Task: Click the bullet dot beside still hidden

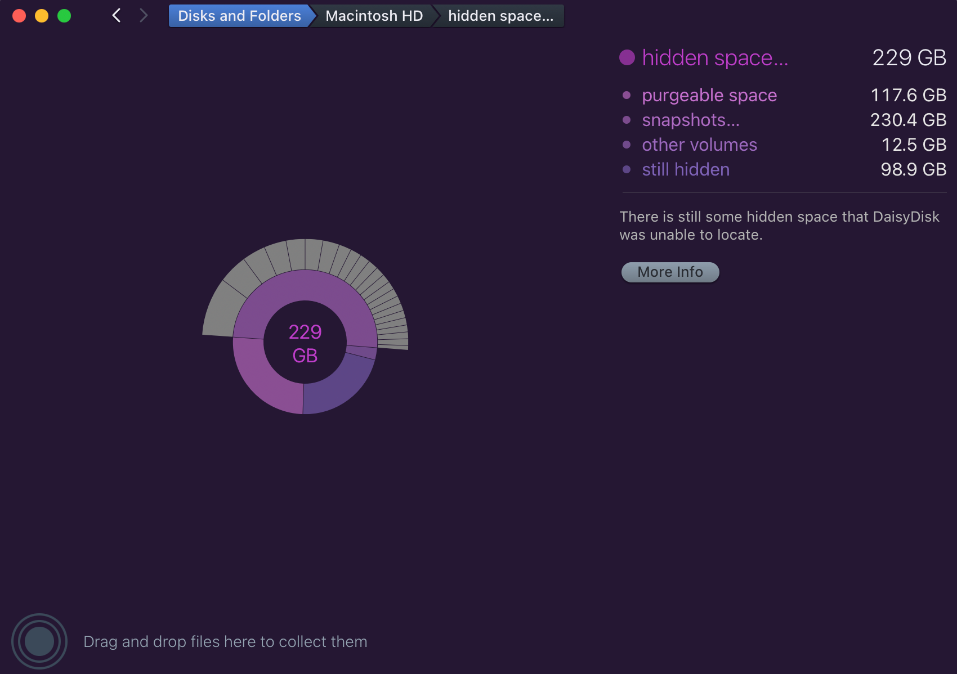Action: coord(627,169)
